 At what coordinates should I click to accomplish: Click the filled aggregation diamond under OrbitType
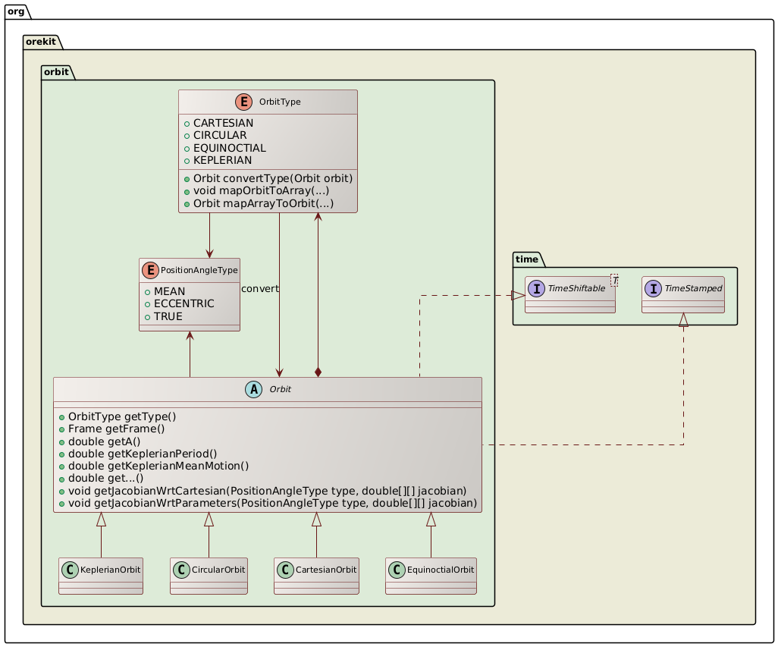click(318, 372)
